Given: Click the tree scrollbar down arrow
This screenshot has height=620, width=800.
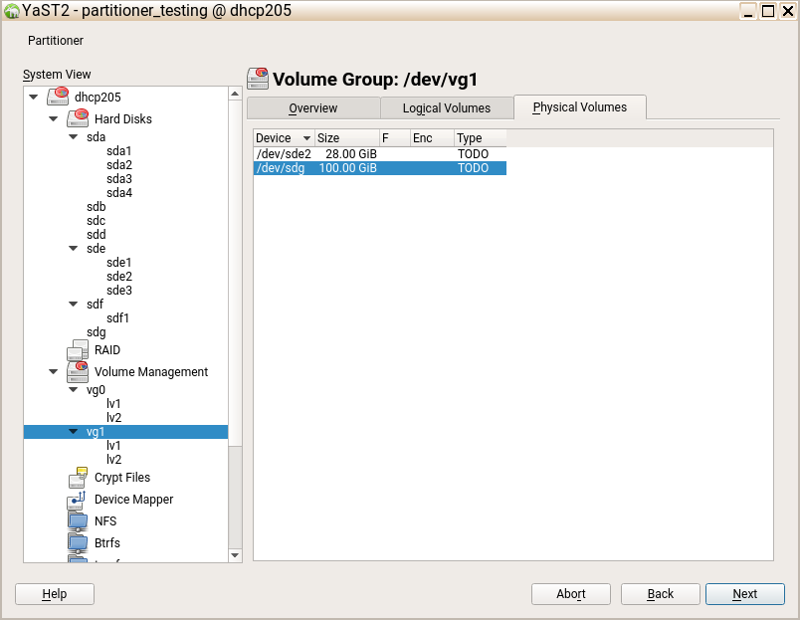Looking at the screenshot, I should pos(235,555).
